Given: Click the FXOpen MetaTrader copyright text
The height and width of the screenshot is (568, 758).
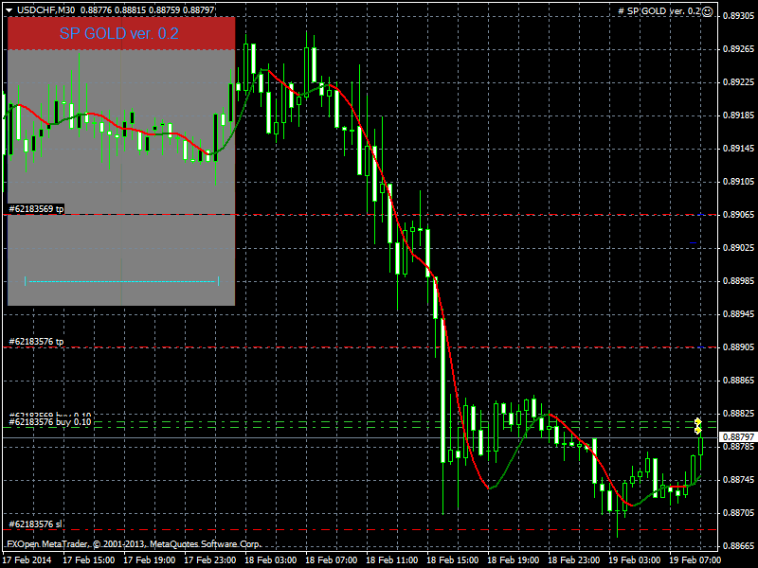Looking at the screenshot, I should [x=134, y=543].
